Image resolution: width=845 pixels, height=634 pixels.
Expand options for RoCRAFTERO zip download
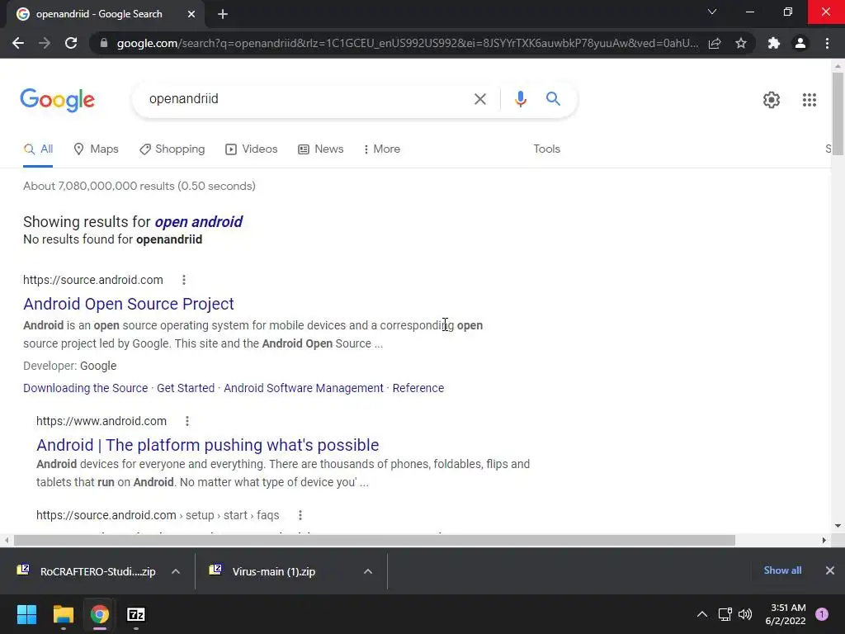176,571
